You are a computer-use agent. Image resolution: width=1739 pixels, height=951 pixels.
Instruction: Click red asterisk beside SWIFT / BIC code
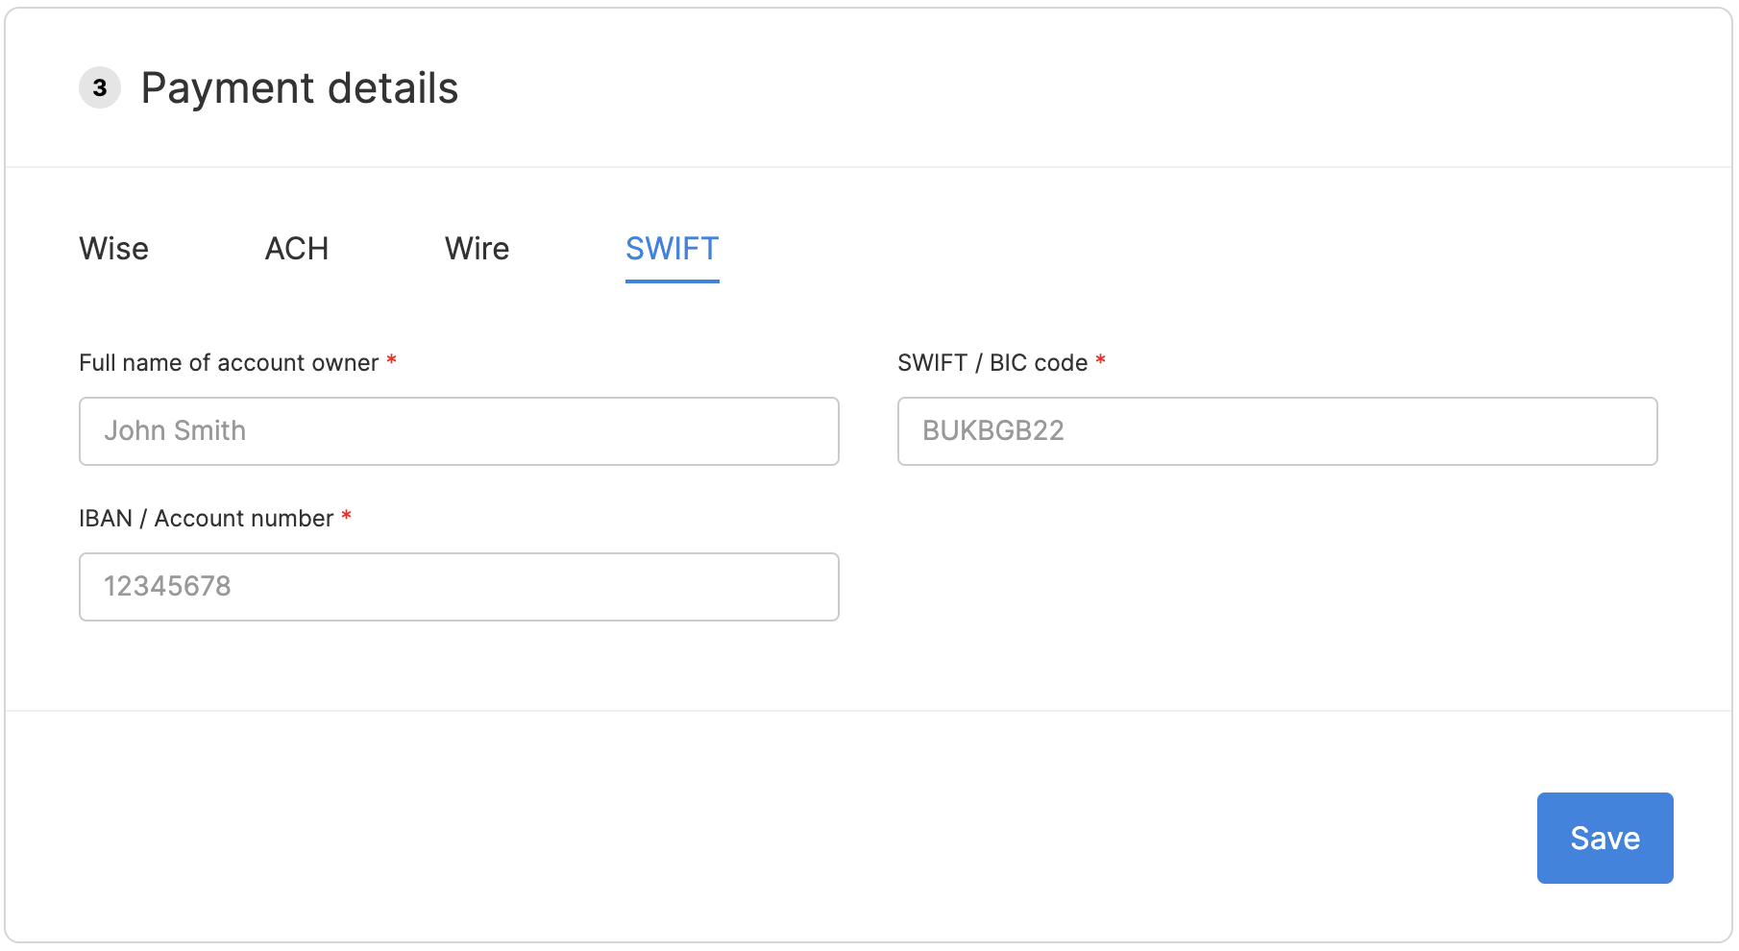(1101, 361)
